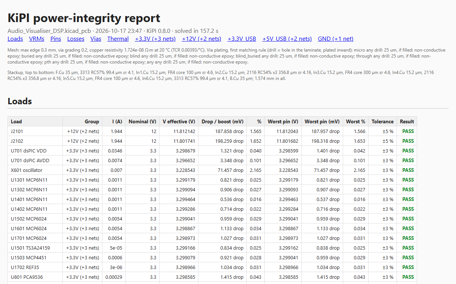Click the Nominal (V) column header
This screenshot has height=284, width=456.
(x=142, y=121)
